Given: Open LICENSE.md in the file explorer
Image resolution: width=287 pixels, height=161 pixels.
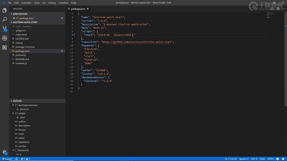Looking at the screenshot, I should [x=22, y=39].
